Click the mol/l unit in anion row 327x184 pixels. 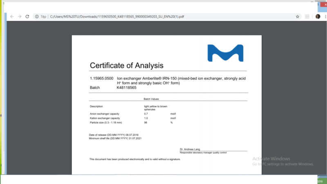[x=173, y=114]
